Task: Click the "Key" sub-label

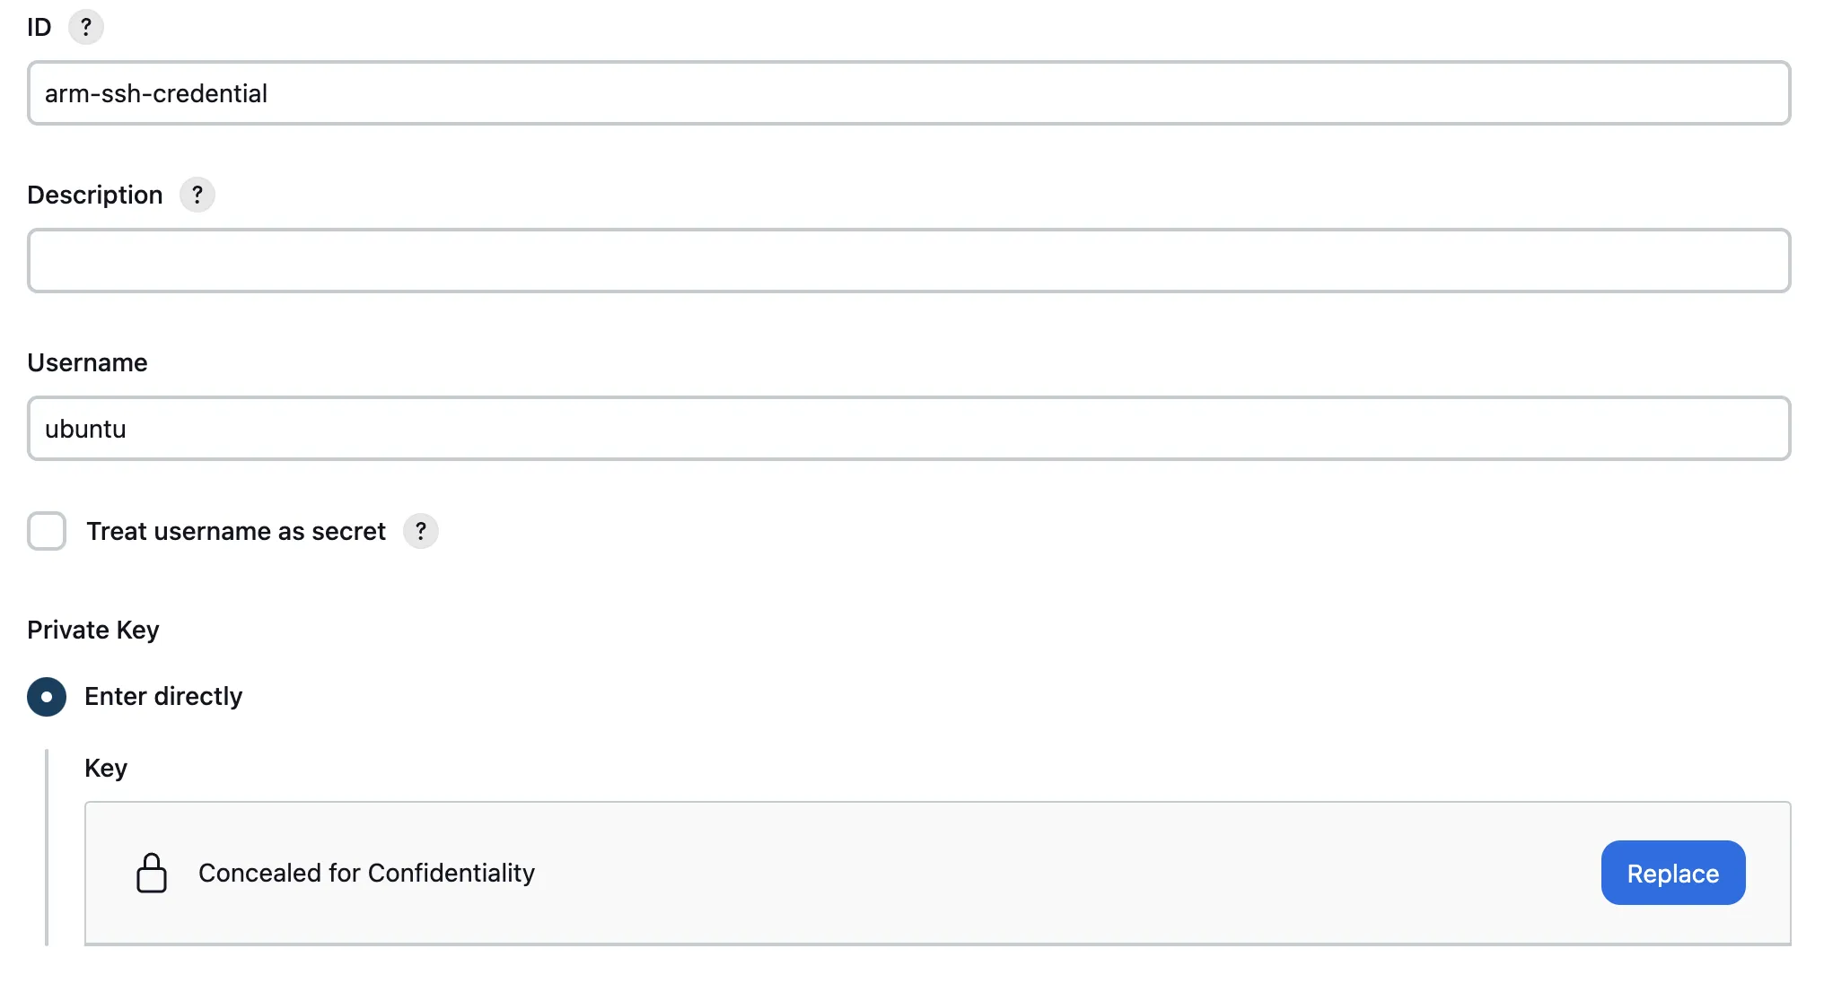Action: 106,768
